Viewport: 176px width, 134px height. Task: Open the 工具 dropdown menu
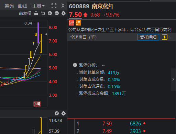point(38,6)
